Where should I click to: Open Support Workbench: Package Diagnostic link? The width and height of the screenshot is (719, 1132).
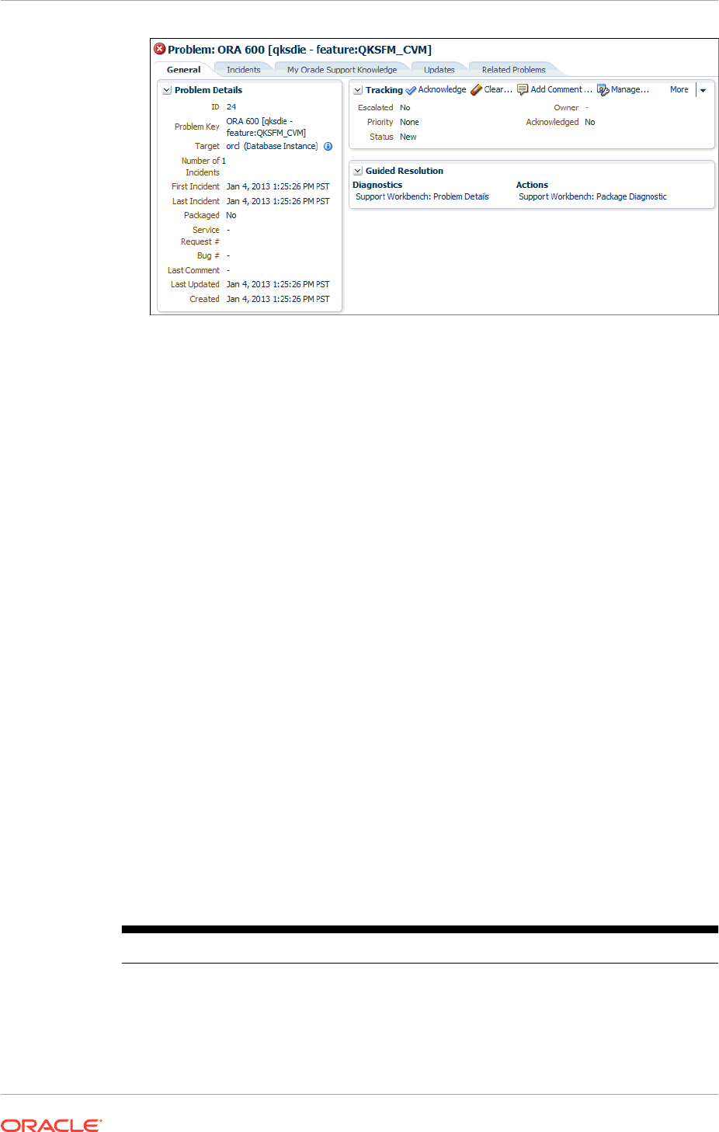tap(592, 196)
